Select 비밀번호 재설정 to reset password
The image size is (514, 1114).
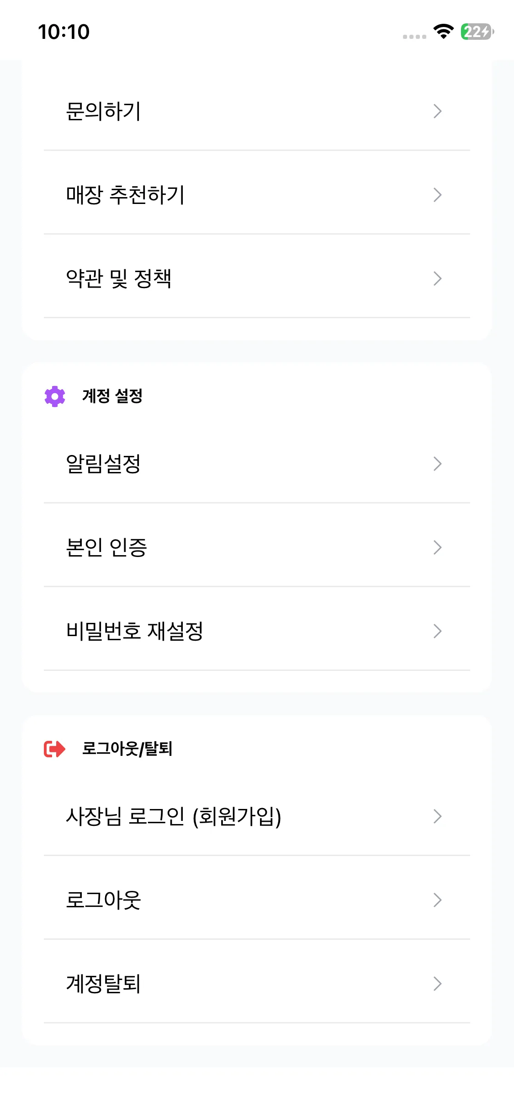click(135, 631)
